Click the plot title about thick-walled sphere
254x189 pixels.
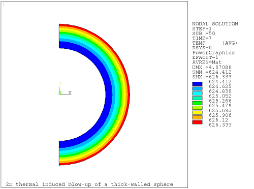pos(89,184)
